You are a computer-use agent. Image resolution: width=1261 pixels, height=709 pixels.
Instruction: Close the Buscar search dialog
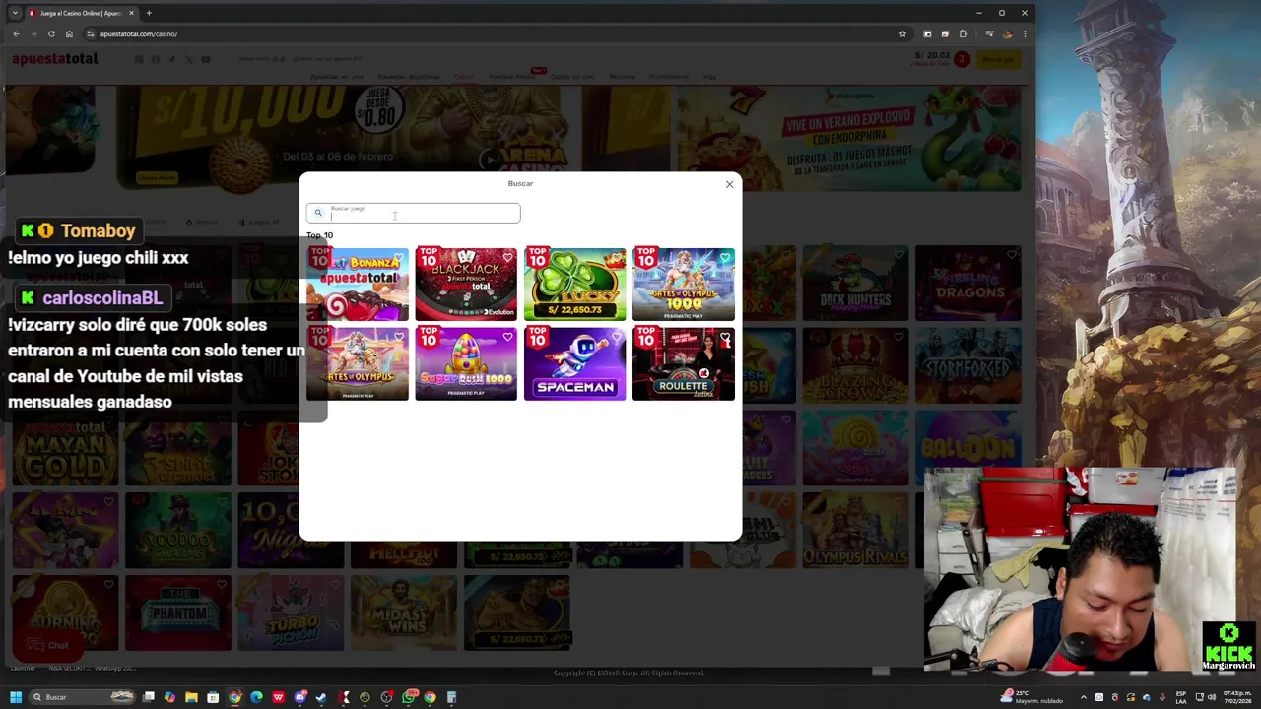(729, 184)
